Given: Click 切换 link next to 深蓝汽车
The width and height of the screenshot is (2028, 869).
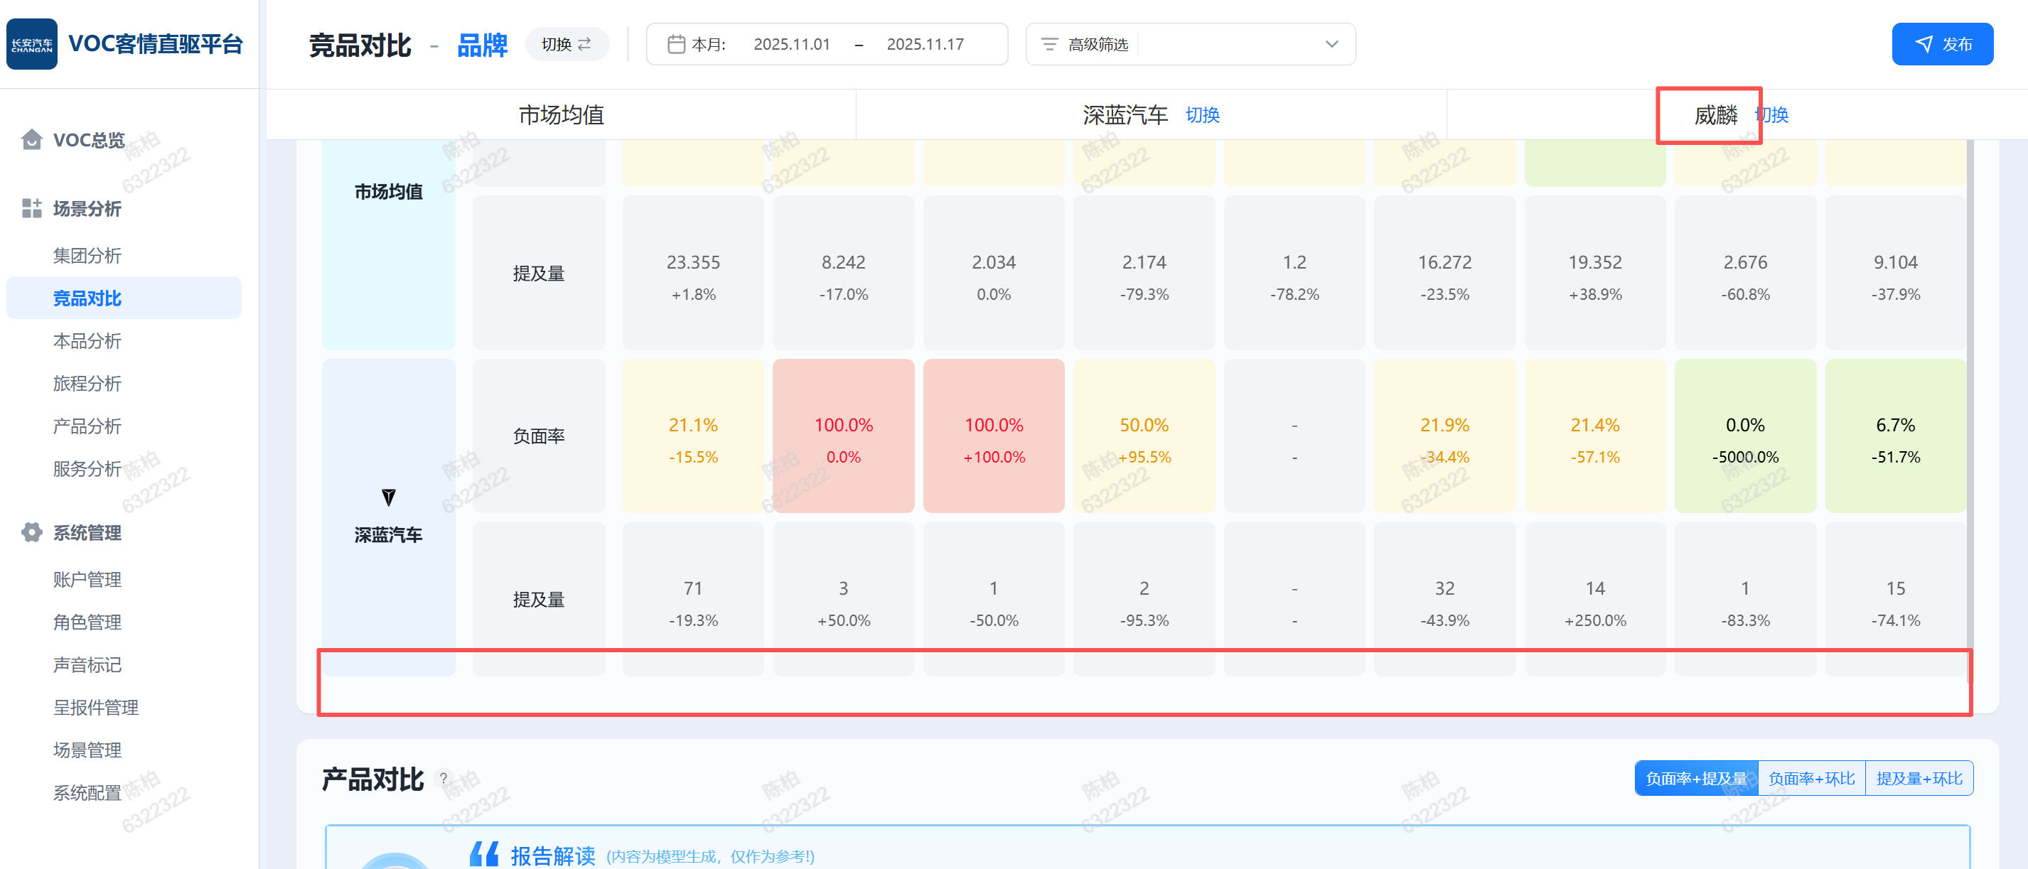Looking at the screenshot, I should 1202,115.
